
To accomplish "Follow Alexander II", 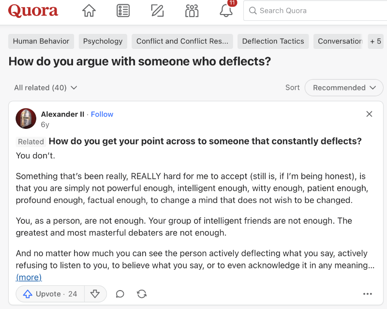I will [102, 114].
